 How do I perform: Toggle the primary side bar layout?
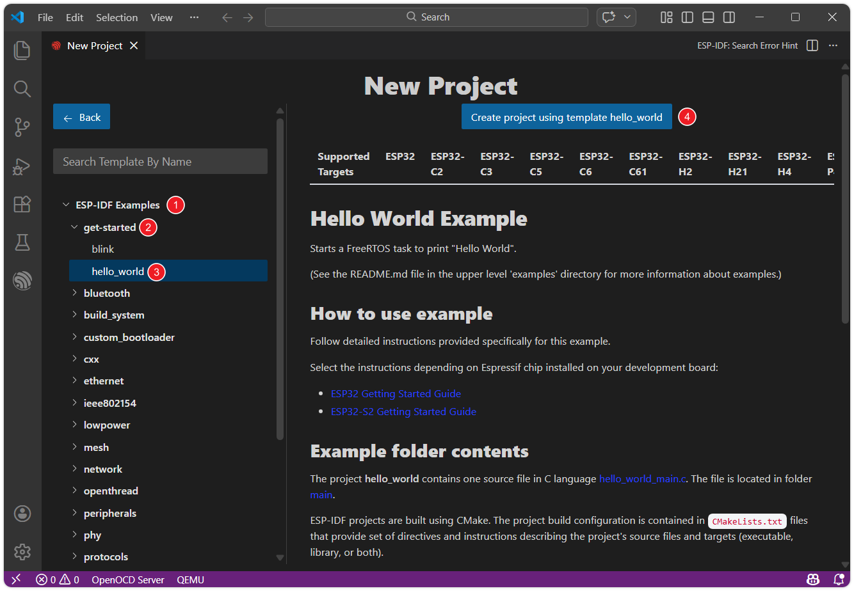(688, 17)
